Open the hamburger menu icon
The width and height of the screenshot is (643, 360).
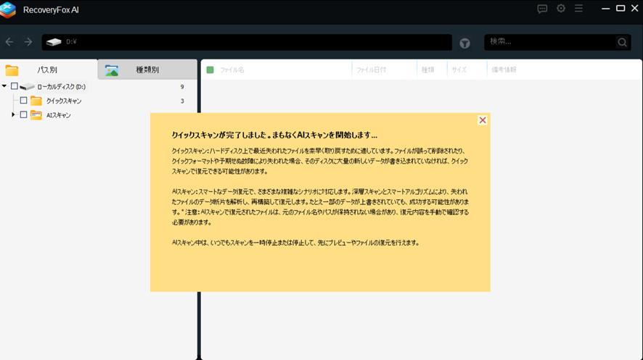pyautogui.click(x=578, y=8)
